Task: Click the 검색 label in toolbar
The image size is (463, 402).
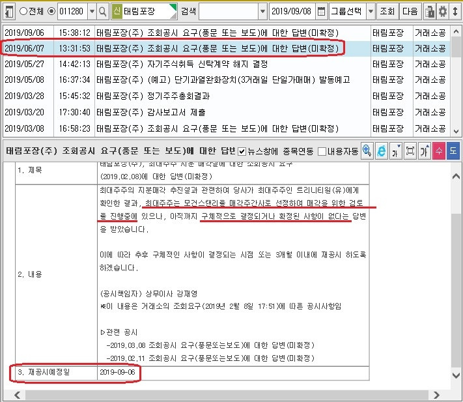Action: 188,12
